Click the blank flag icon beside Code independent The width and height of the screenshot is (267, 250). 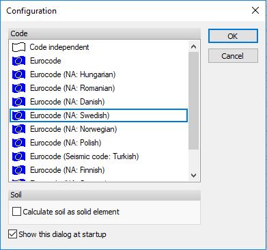click(18, 47)
